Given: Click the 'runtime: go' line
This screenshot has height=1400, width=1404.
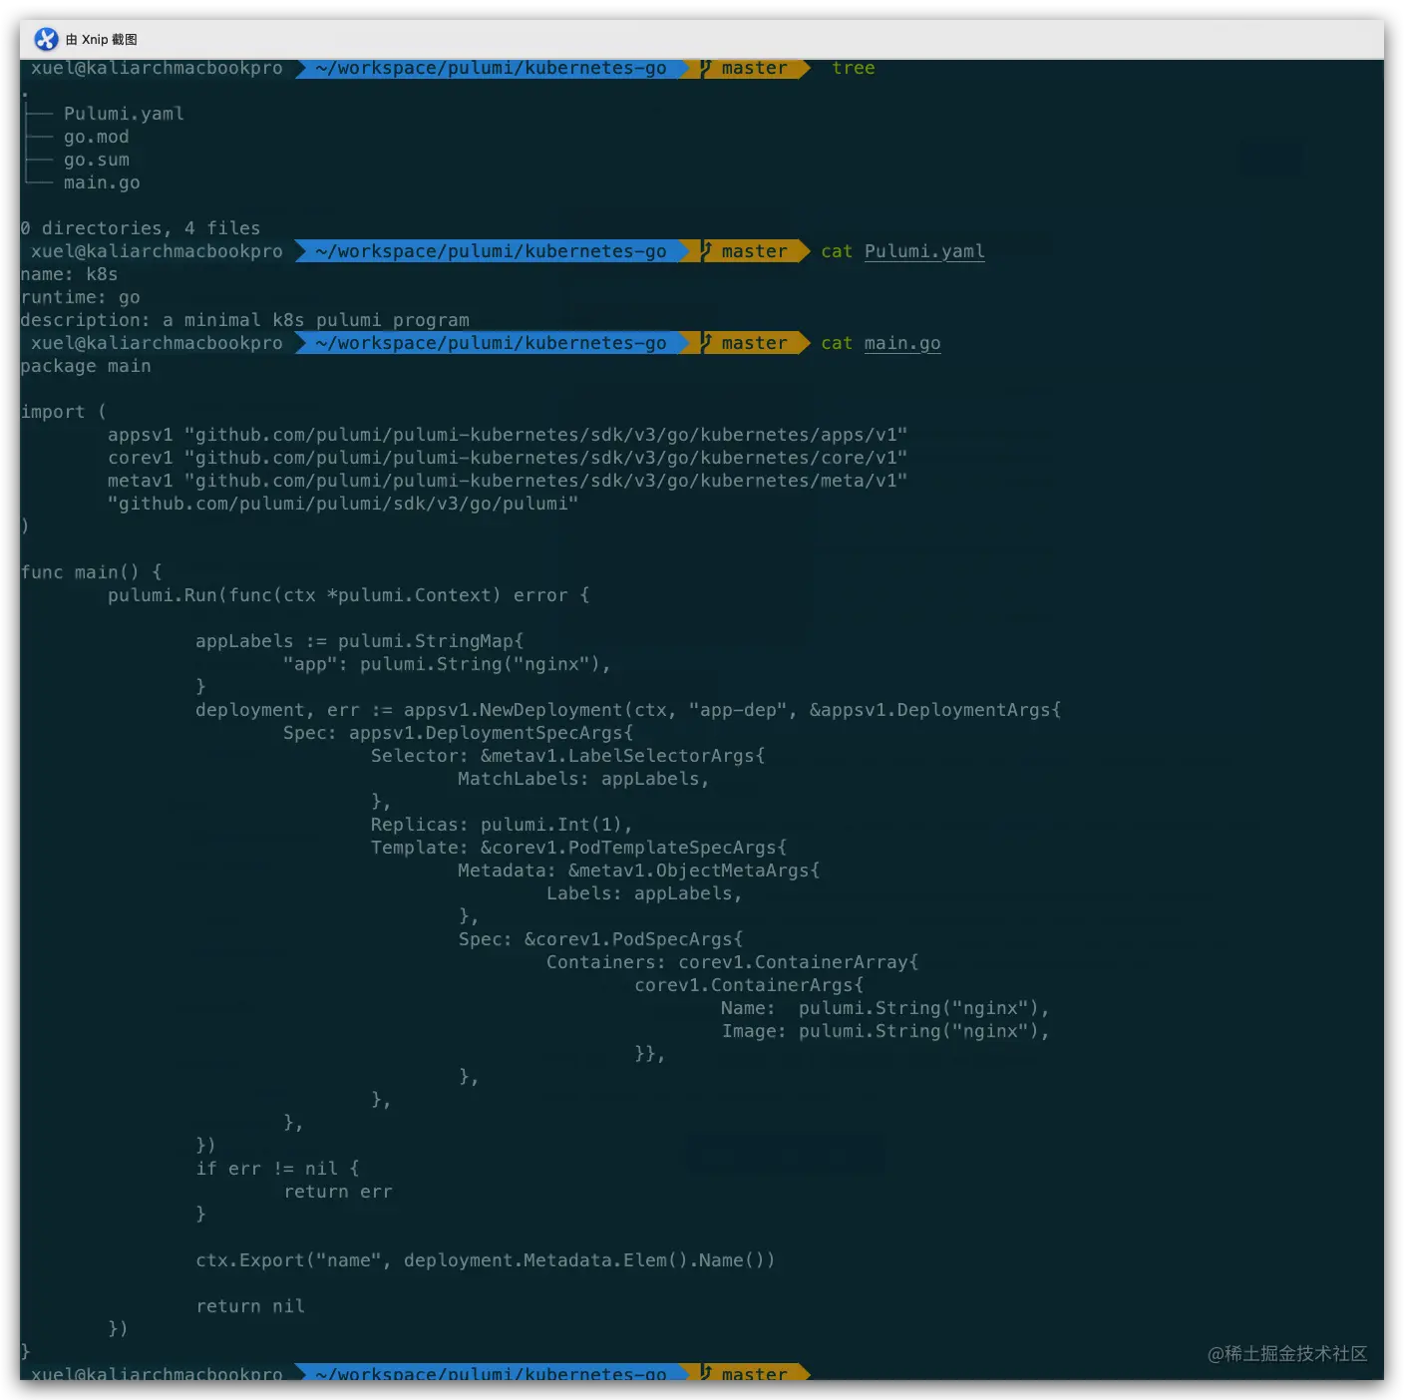Looking at the screenshot, I should click(80, 297).
